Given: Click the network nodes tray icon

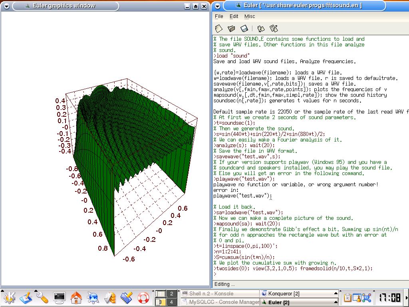Looking at the screenshot, I should [x=367, y=297].
